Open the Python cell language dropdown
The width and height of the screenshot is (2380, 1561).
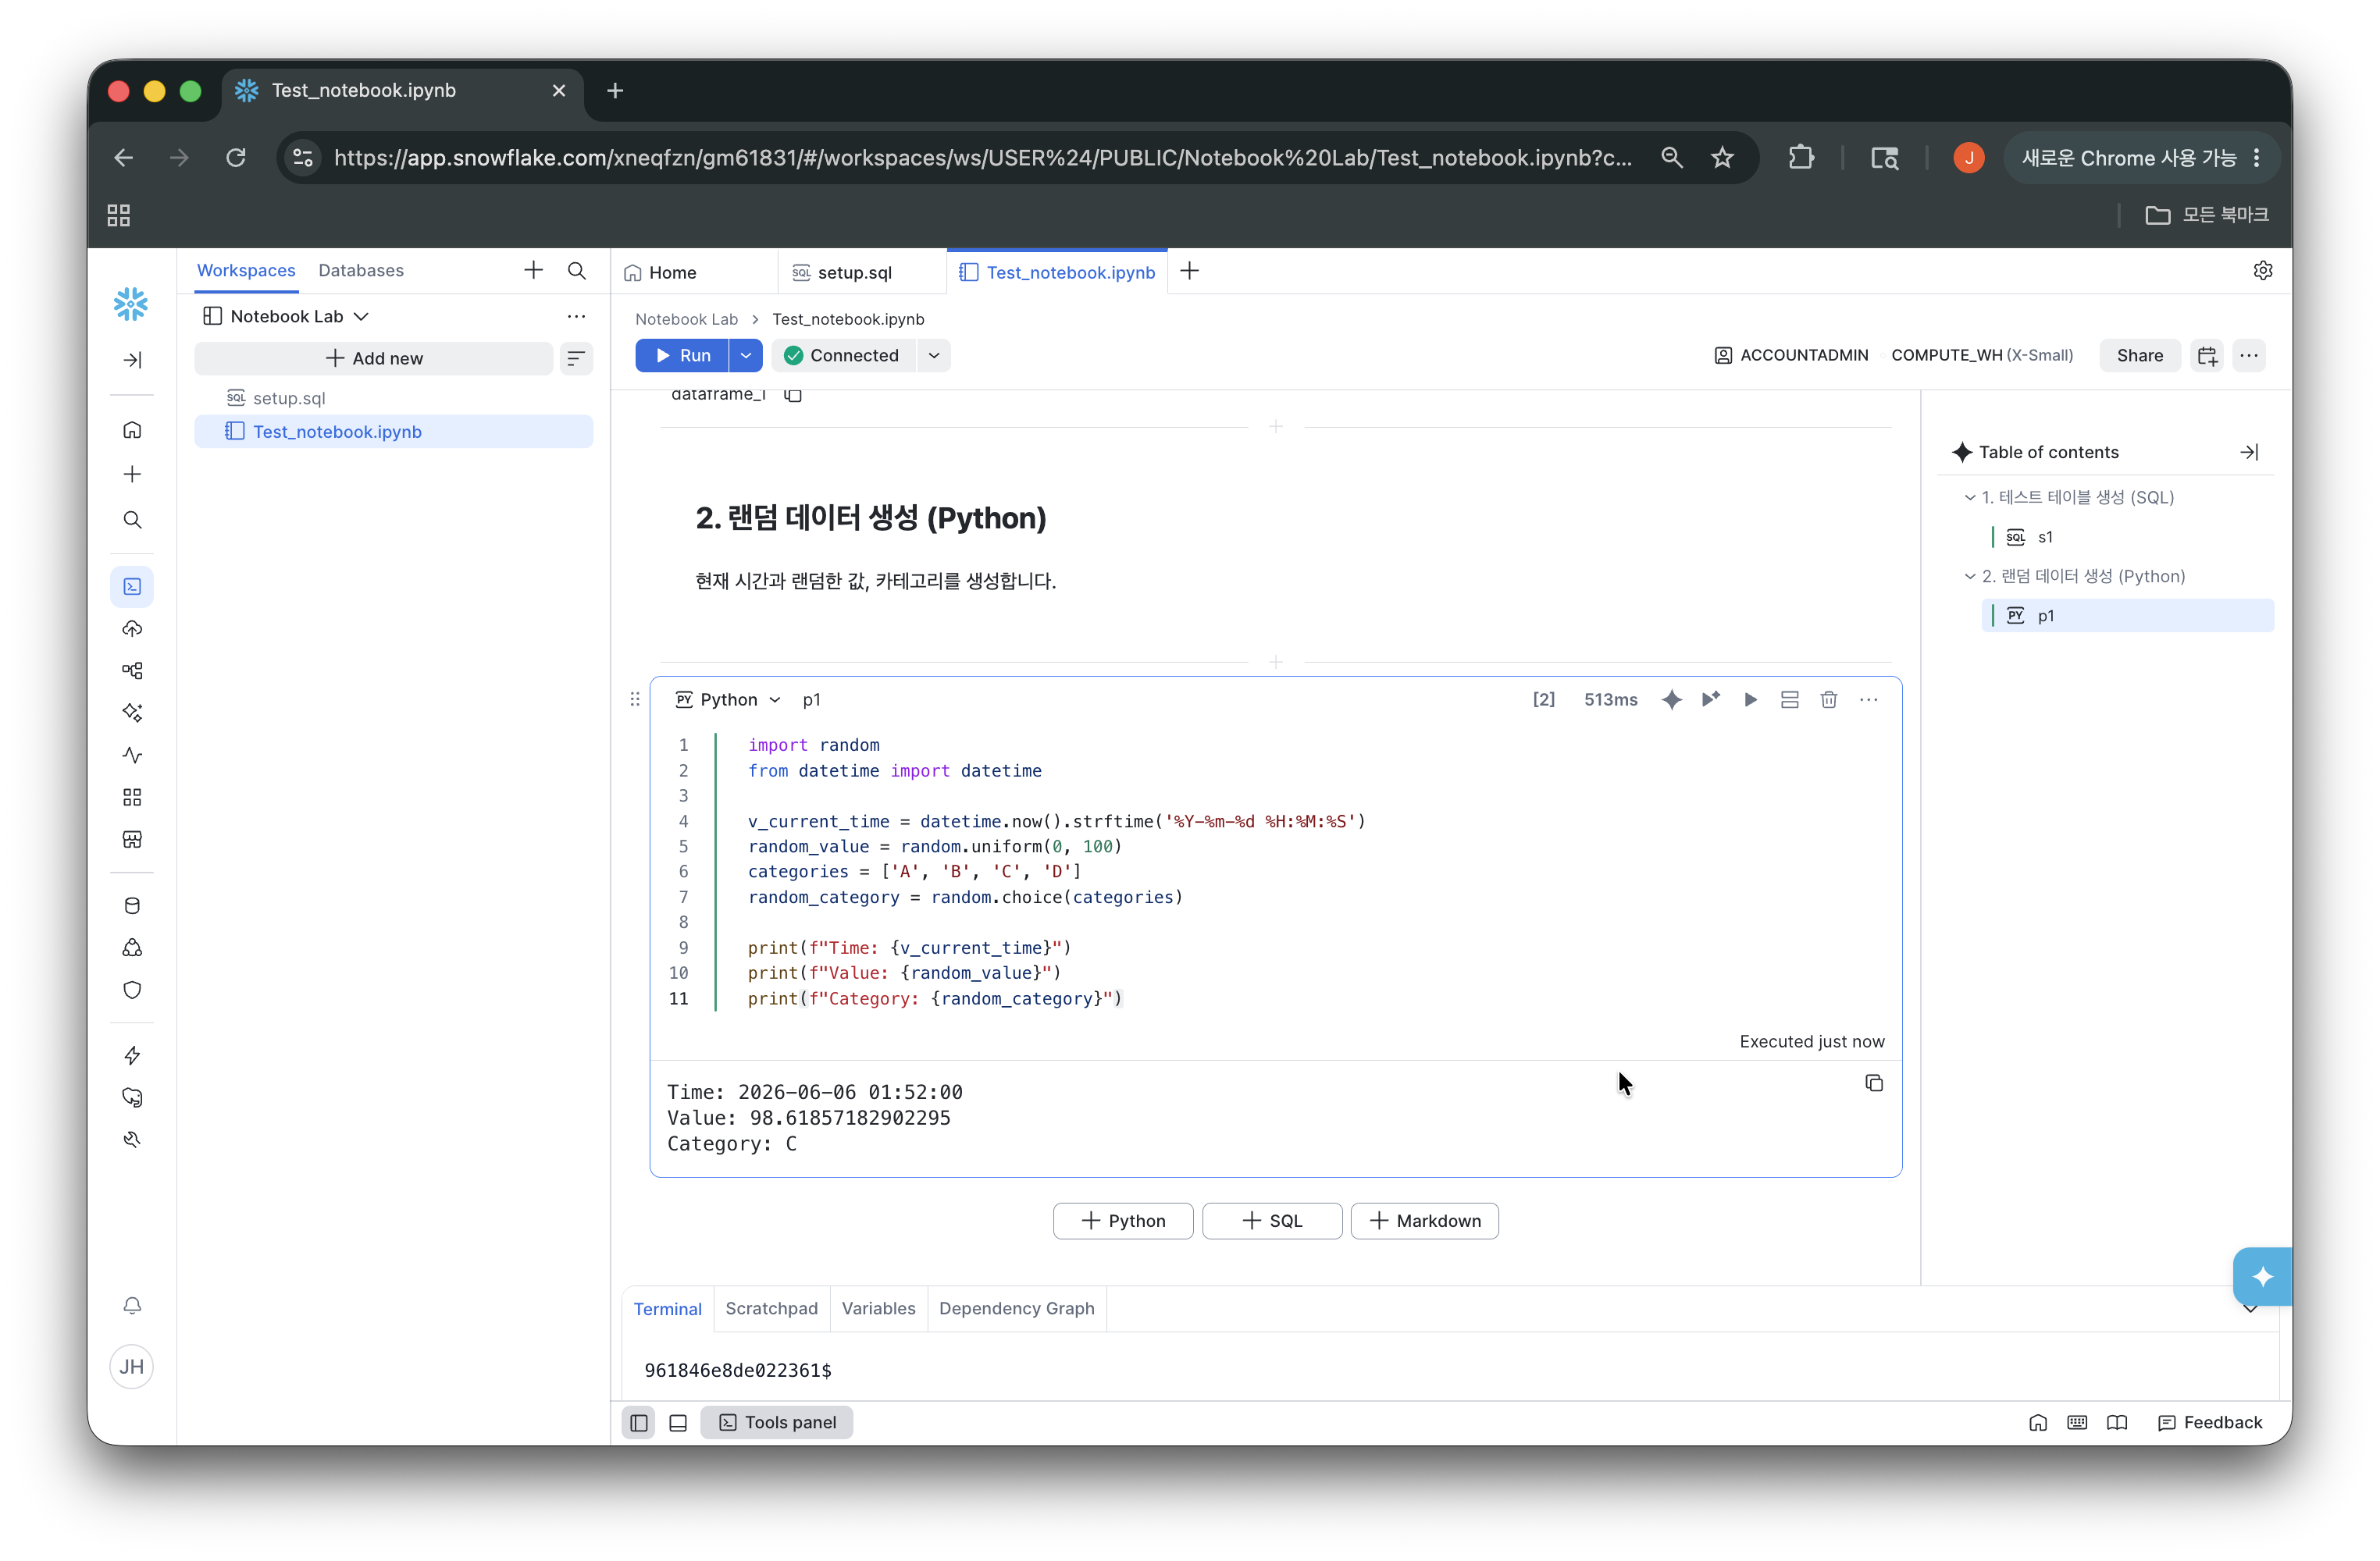(729, 699)
